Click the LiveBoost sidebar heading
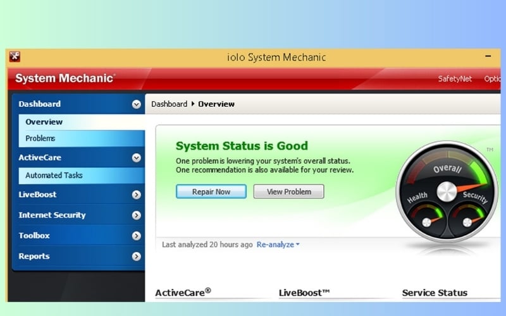This screenshot has height=316, width=506. tap(37, 195)
